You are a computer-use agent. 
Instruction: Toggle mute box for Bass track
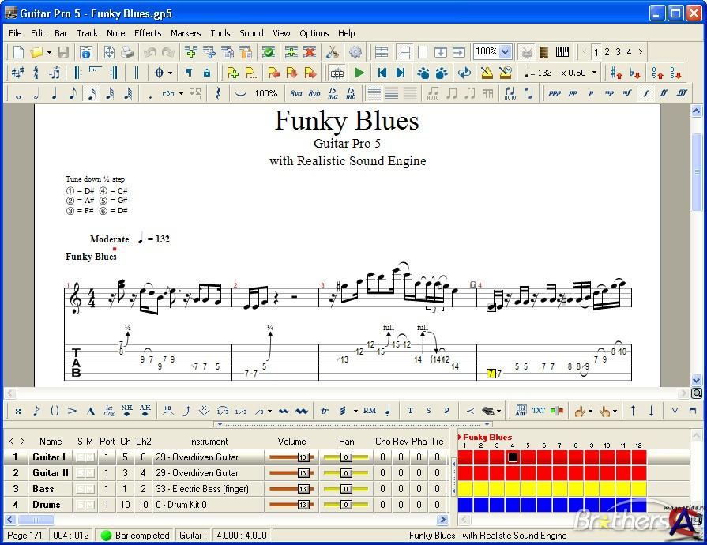coord(89,489)
